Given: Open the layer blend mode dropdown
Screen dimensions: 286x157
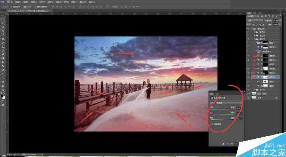Looking at the screenshot, I should click(255, 21).
